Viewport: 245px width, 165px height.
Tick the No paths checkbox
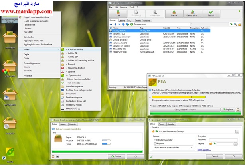(x=155, y=143)
